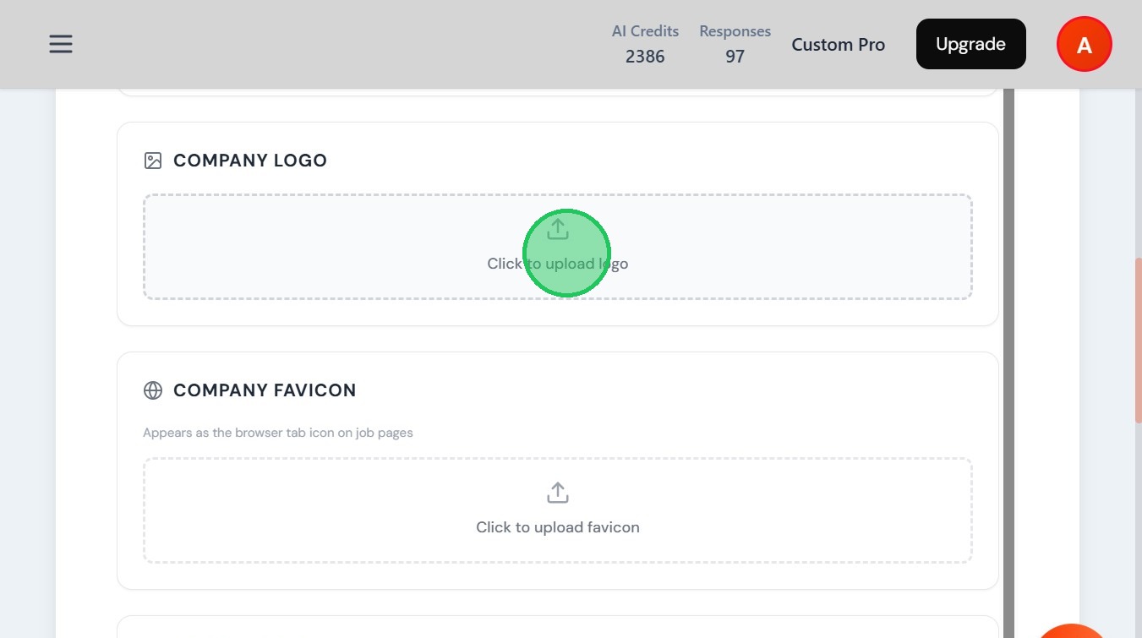This screenshot has height=638, width=1142.
Task: Click the image icon beside Company Logo
Action: coord(153,161)
